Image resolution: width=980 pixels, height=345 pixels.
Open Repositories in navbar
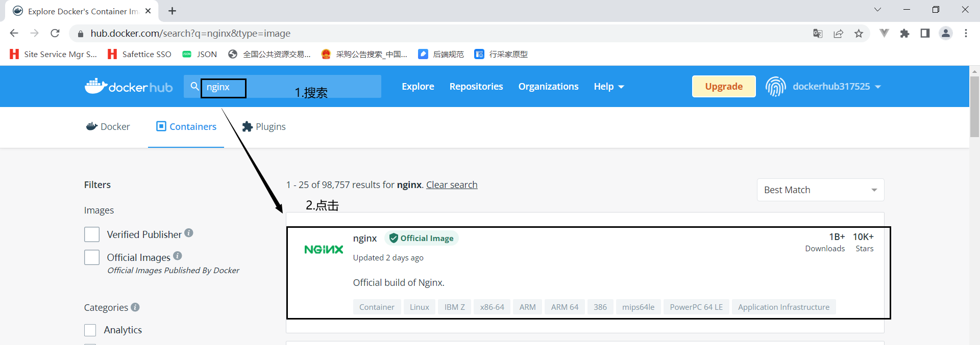pos(476,87)
